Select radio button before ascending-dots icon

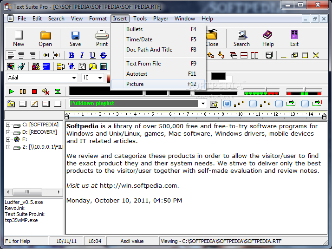(227, 104)
